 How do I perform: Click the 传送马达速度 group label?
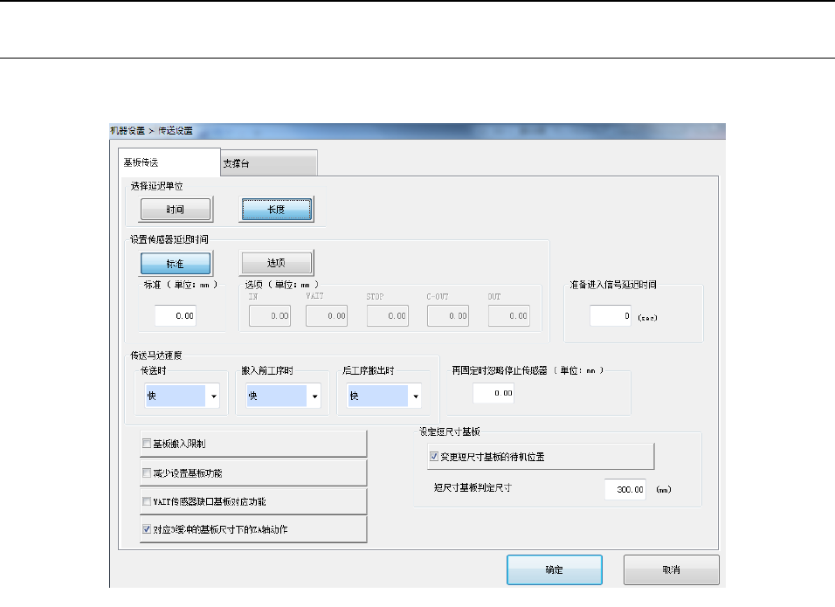[x=156, y=355]
